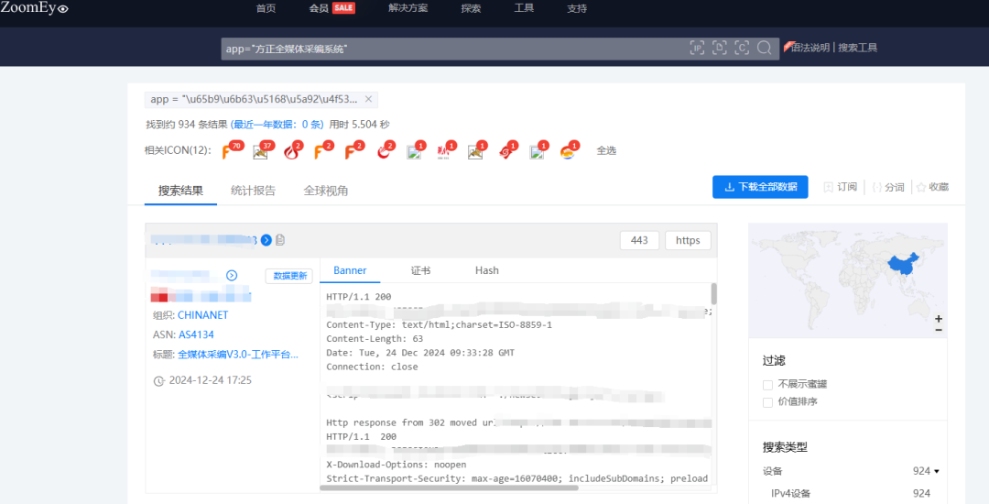Select the red spiral icon with 1 badge
Screen dimensions: 989x504
click(507, 150)
